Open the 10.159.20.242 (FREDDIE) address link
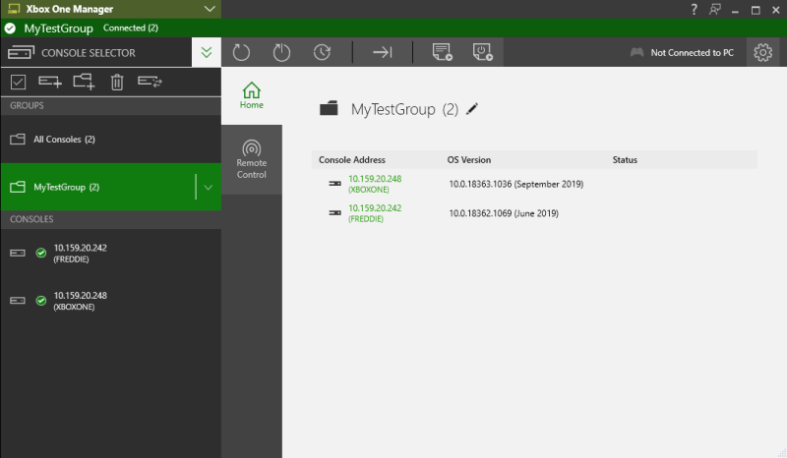Viewport: 787px width, 458px height. 375,213
